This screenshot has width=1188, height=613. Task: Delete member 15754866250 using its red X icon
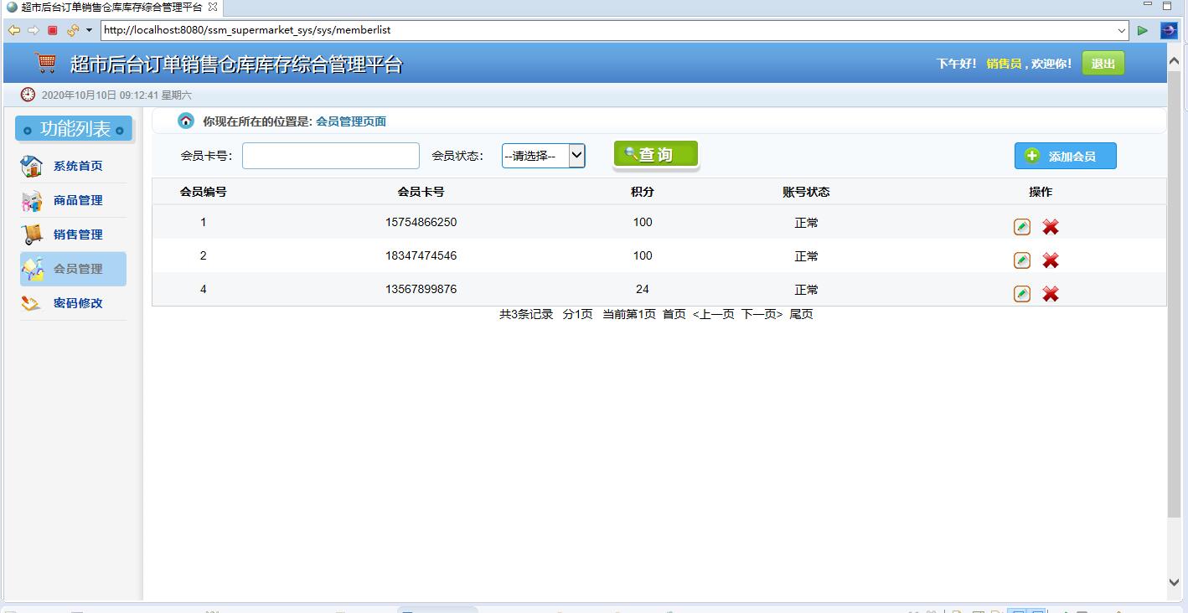pos(1050,226)
